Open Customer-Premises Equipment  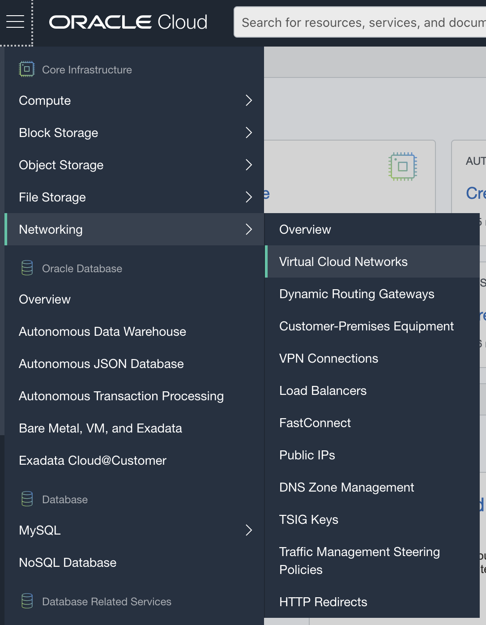(x=372, y=326)
